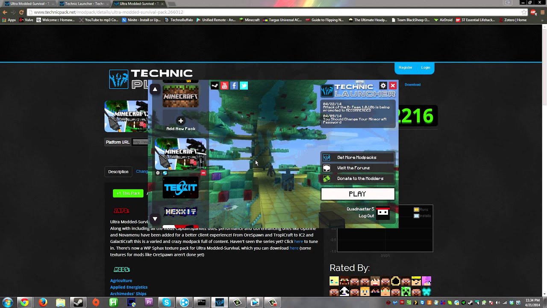Screen dimensions: 547x308
Task: Open Firefox from the taskbar
Action: point(42,302)
